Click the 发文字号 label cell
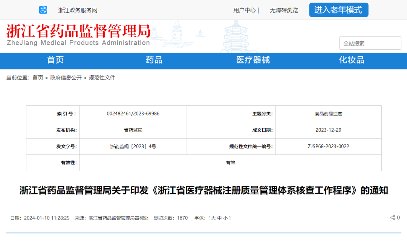Viewport: 407px width, 241px height. (53, 147)
